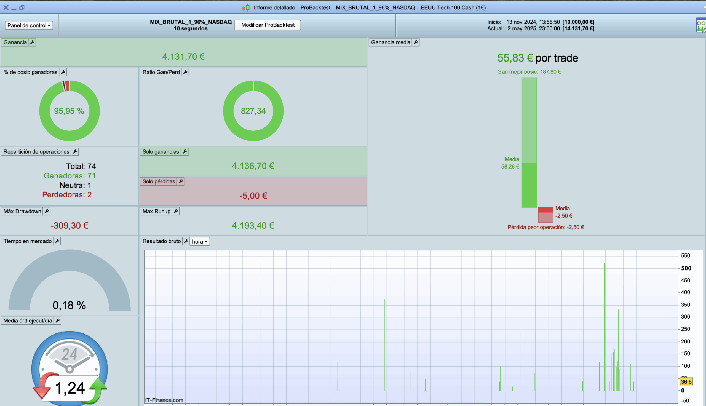Screen dimensions: 706x406
Task: Click the Max Runup label
Action: click(x=156, y=211)
